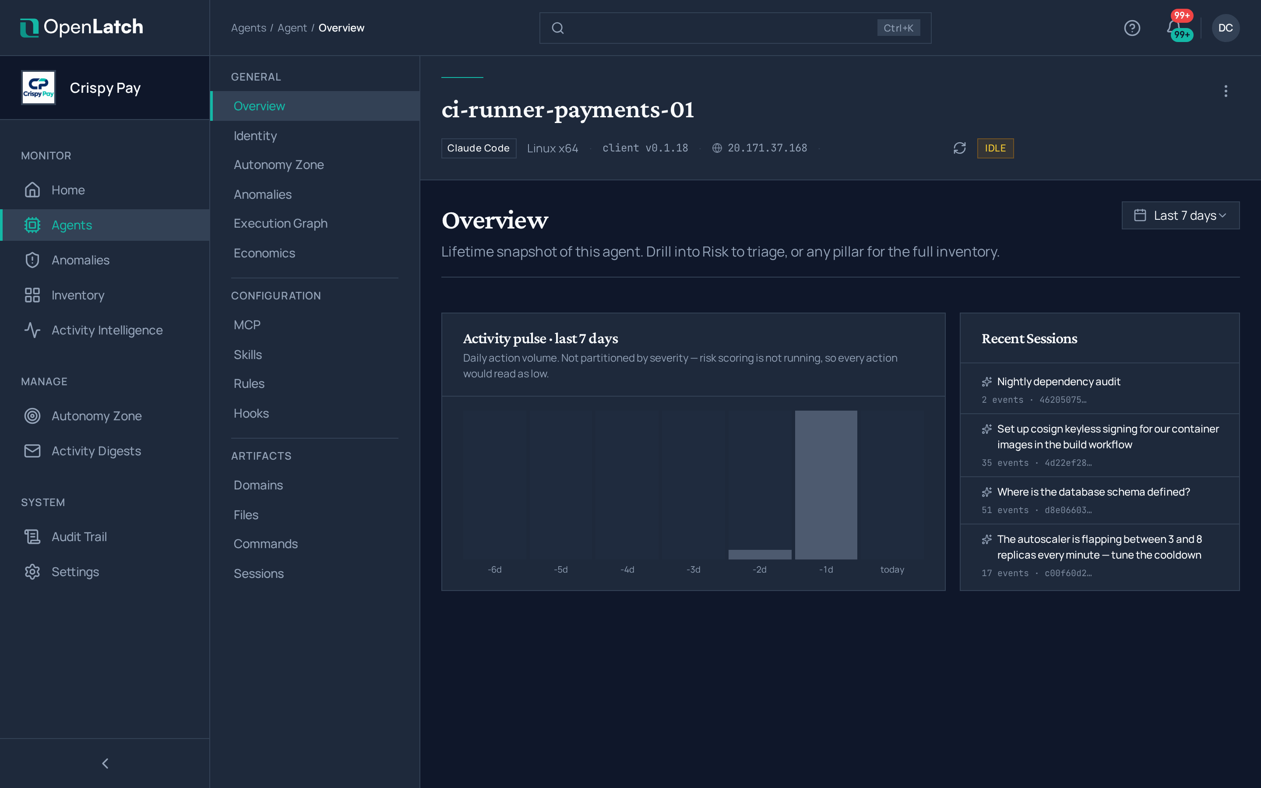The height and width of the screenshot is (788, 1261).
Task: Click the Activity Intelligence pulse icon
Action: pos(32,330)
